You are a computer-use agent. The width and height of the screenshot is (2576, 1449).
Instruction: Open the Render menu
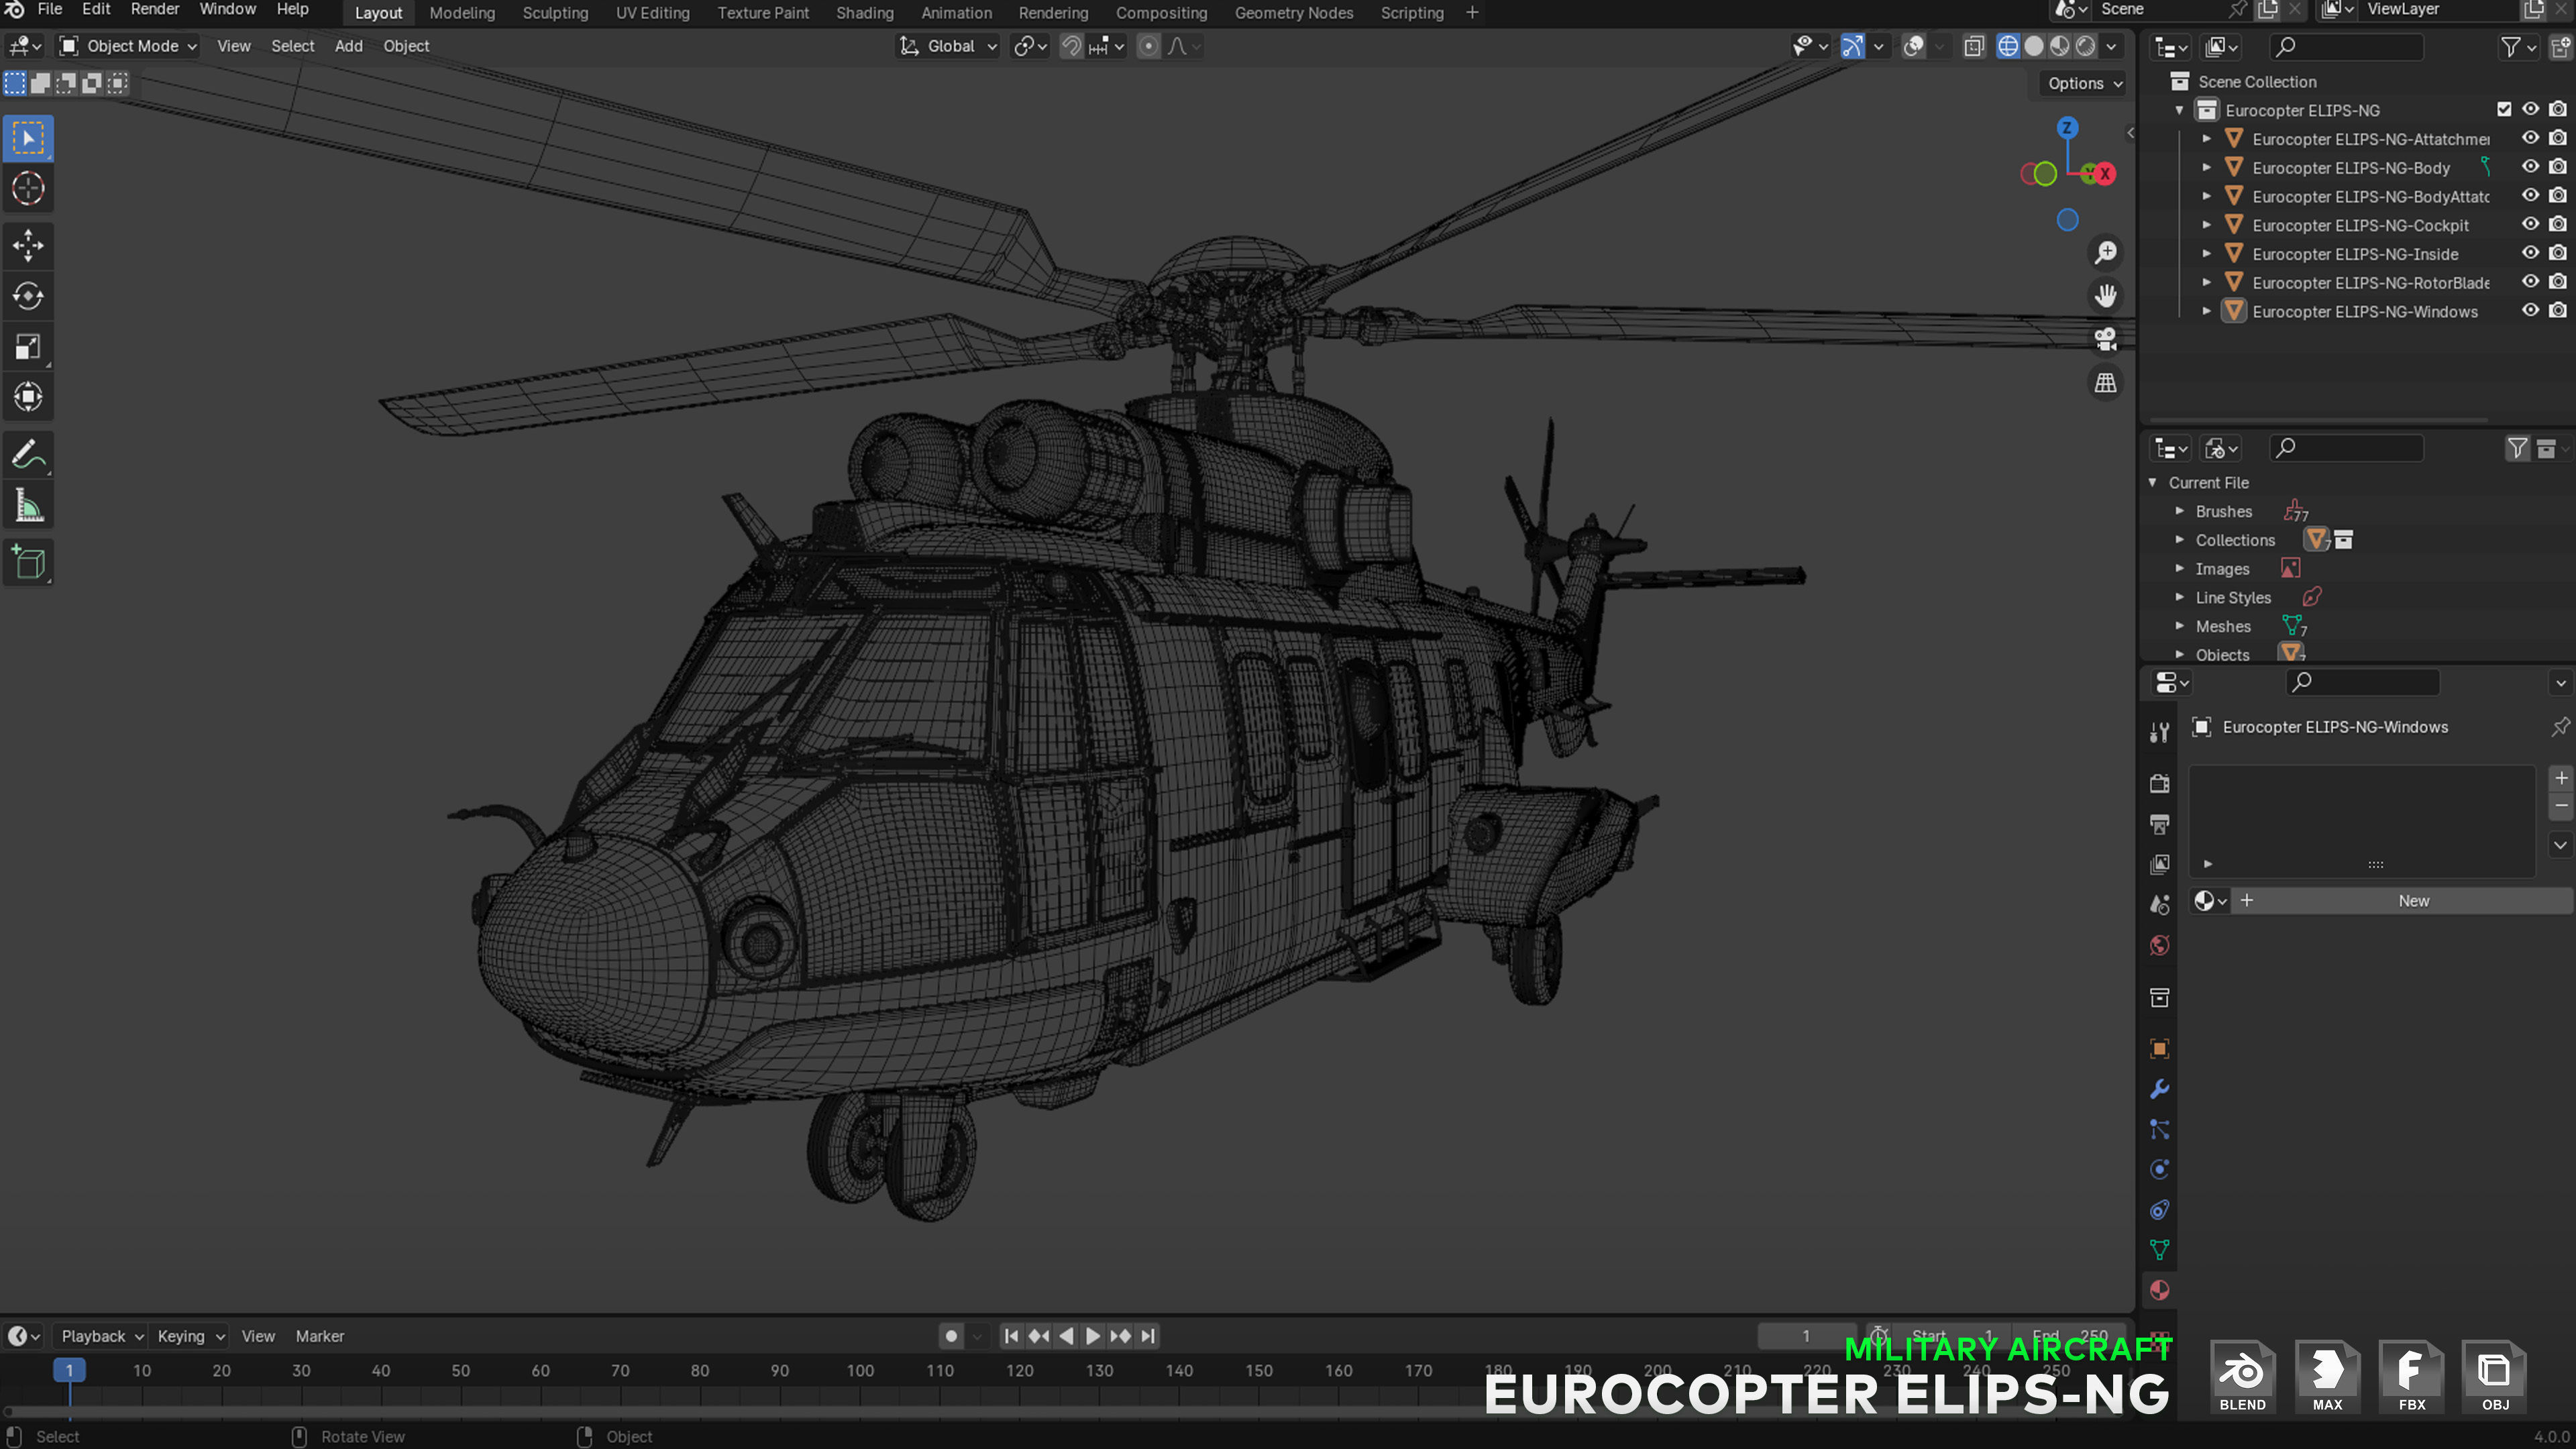pyautogui.click(x=154, y=10)
